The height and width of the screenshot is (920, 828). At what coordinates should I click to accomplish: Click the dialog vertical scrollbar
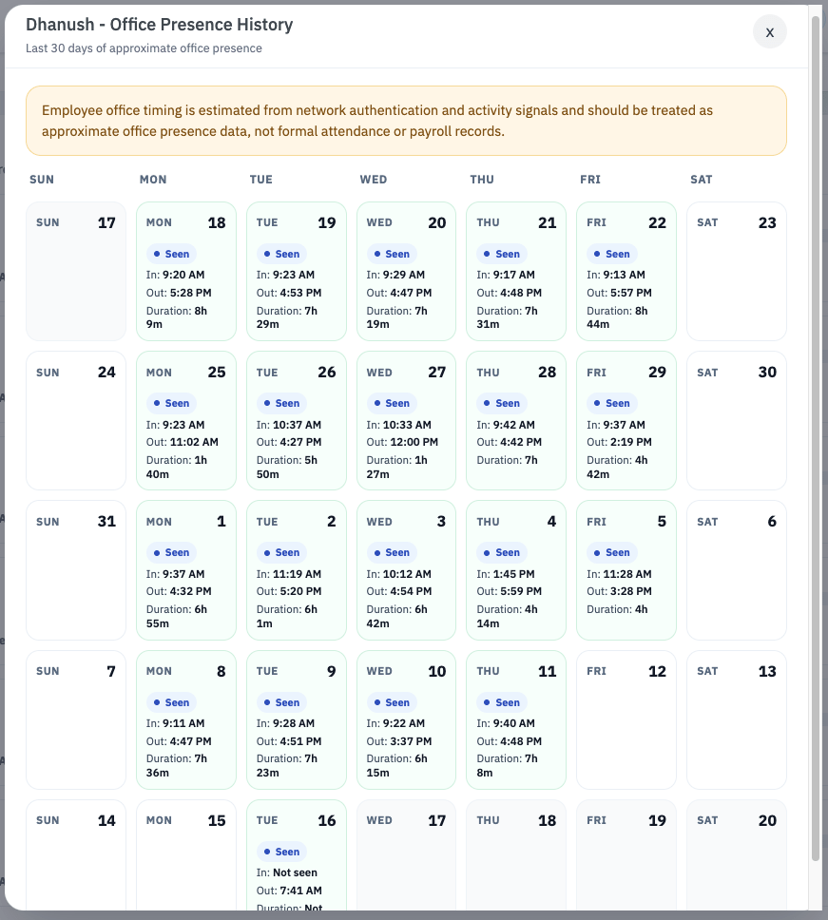[x=815, y=439]
